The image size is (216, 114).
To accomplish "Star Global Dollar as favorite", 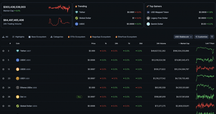I will click(3, 106).
